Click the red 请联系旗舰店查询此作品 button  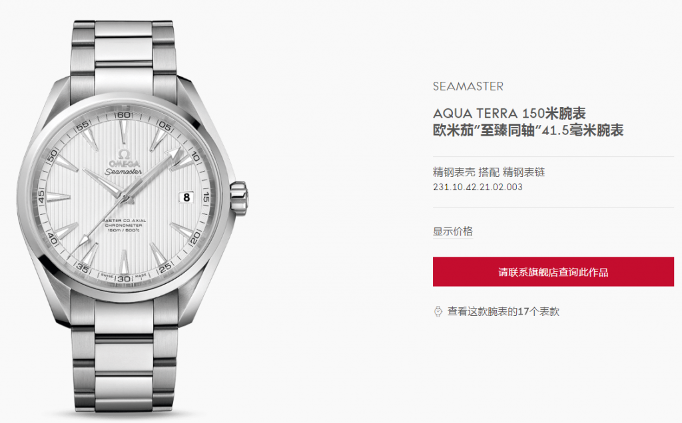coord(553,271)
